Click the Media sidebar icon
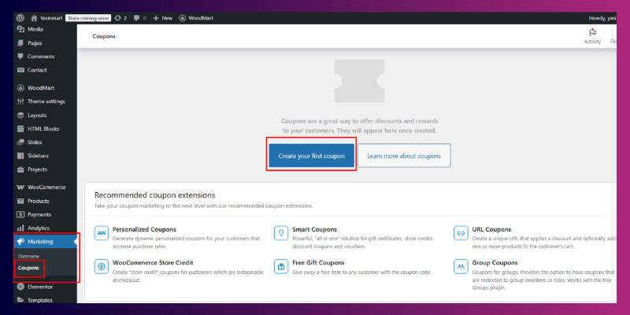Screen dimensions: 630x315 point(21,29)
